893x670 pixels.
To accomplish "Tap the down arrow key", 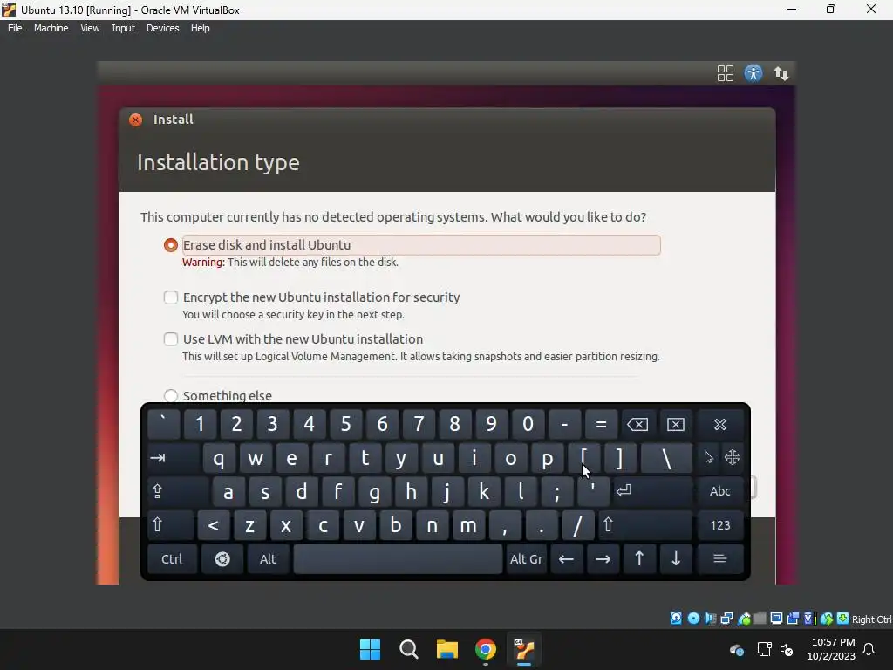I will tap(676, 559).
